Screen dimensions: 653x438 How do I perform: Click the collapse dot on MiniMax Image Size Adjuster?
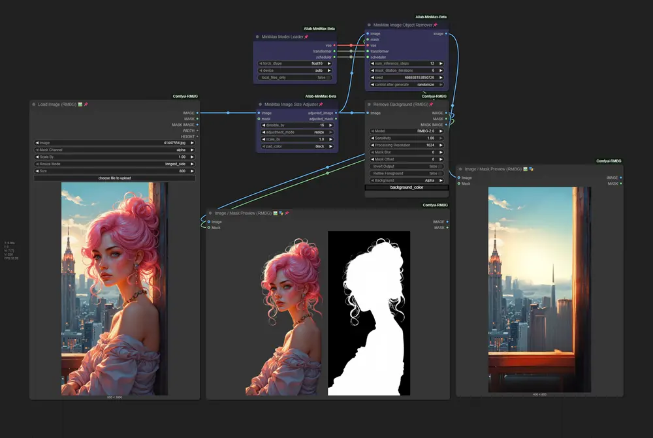(259, 104)
